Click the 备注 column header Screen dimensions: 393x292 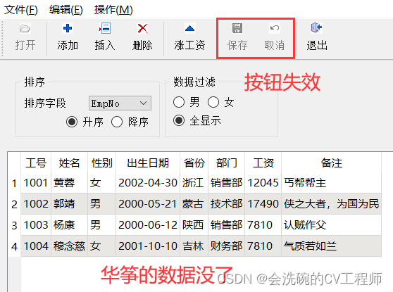pos(331,163)
